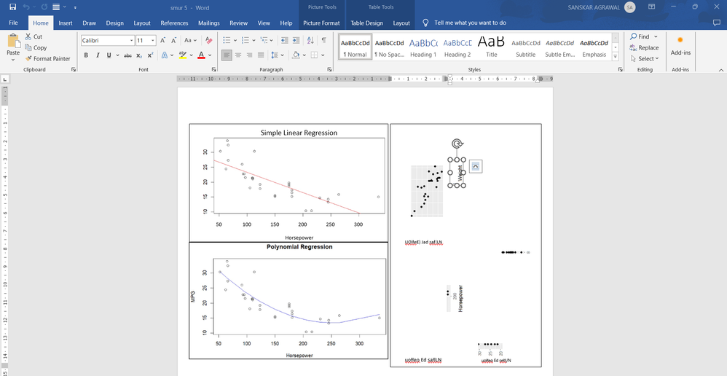727x376 pixels.
Task: Open the line spacing dropdown
Action: point(277,55)
